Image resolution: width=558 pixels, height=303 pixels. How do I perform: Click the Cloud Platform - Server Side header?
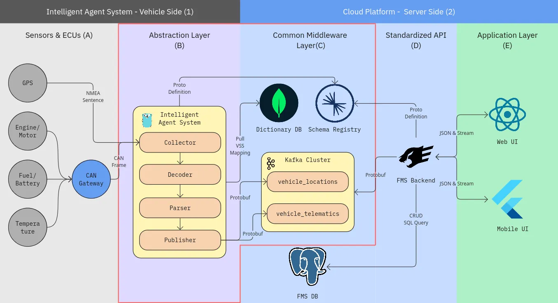click(x=399, y=12)
